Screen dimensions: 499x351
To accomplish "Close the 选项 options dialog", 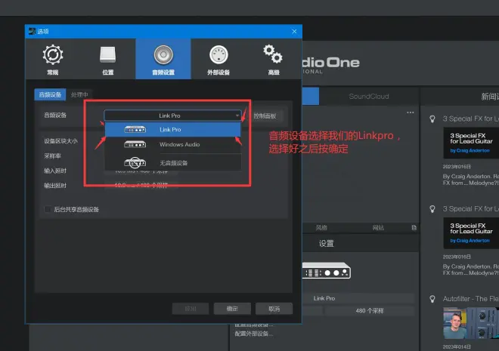I will point(294,32).
